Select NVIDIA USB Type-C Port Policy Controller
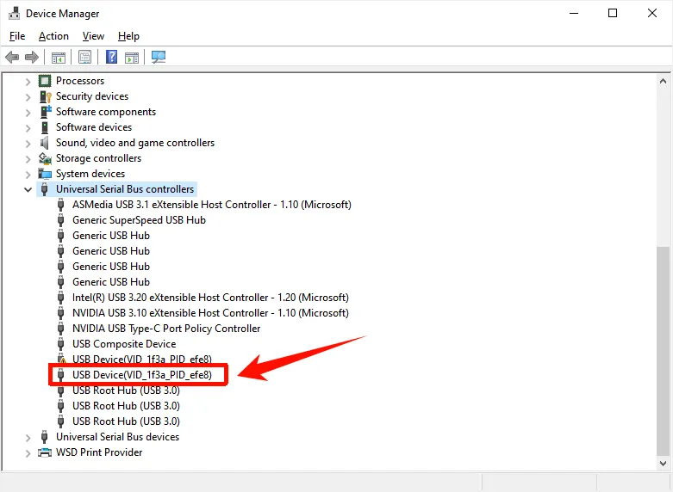The width and height of the screenshot is (673, 492). [x=166, y=329]
